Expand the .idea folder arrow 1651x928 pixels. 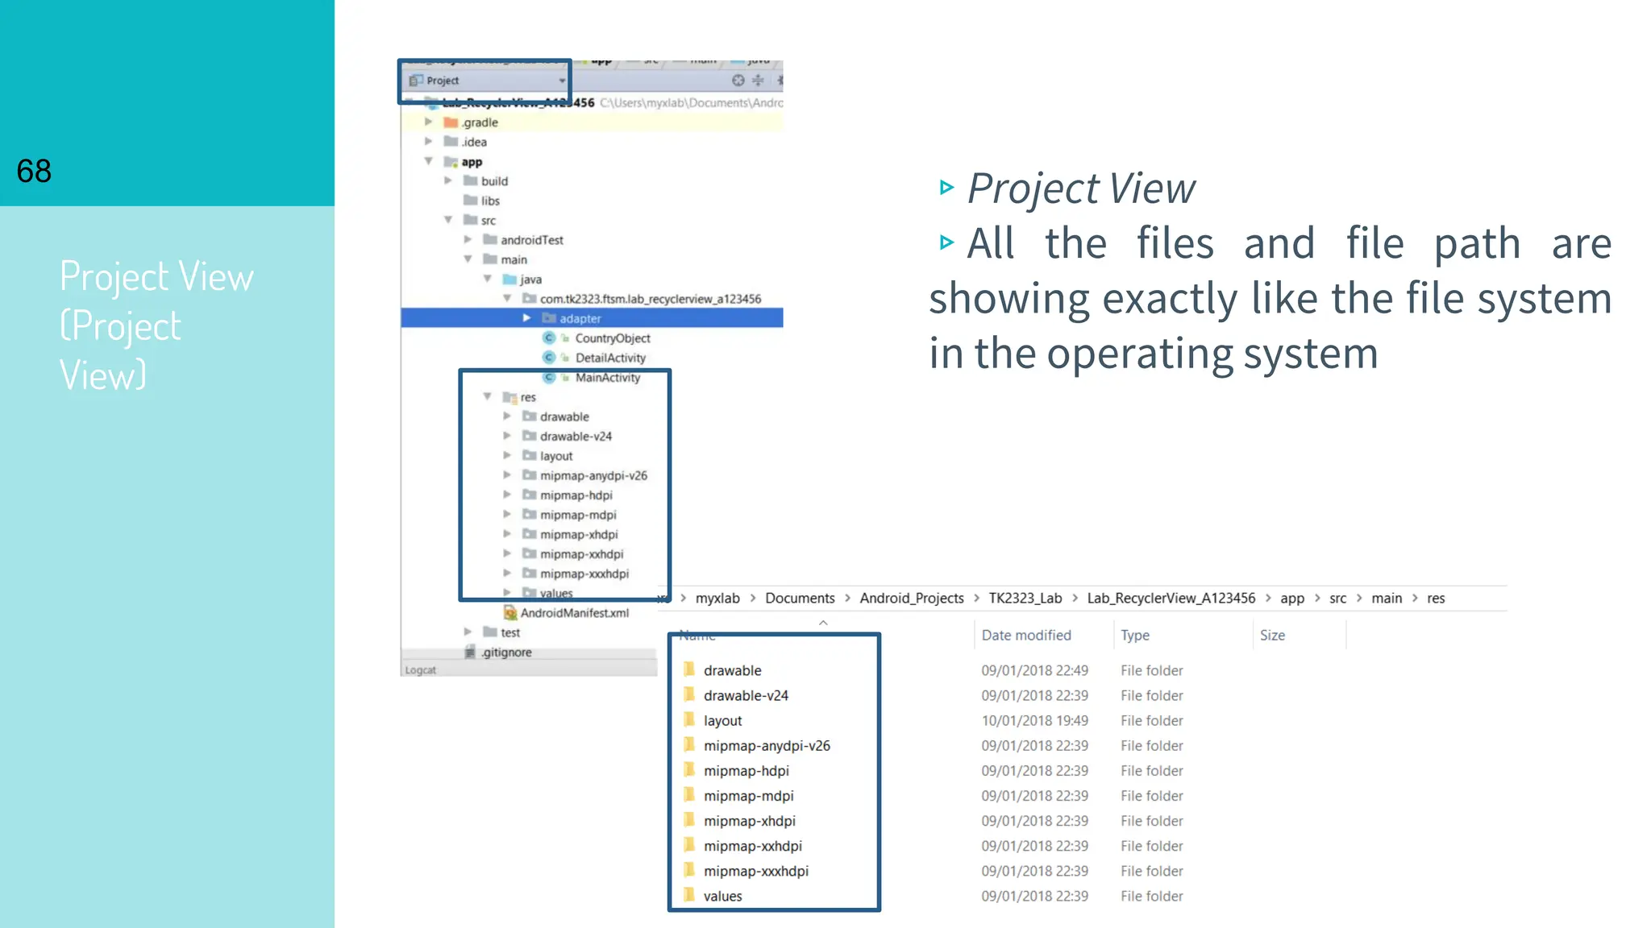pyautogui.click(x=429, y=142)
